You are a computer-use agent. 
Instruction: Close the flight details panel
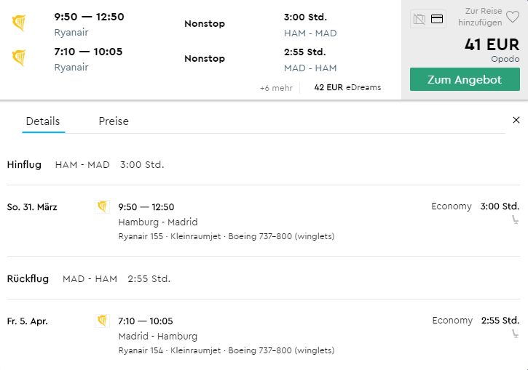tap(516, 120)
